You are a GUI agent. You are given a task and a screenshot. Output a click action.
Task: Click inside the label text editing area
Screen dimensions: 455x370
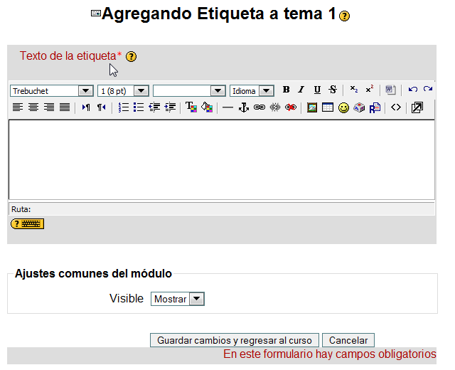click(221, 159)
